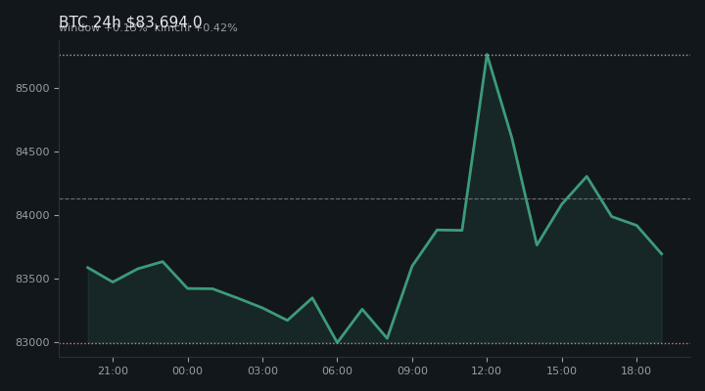
Task: Click the 83000 y-axis label
Action: 32,342
